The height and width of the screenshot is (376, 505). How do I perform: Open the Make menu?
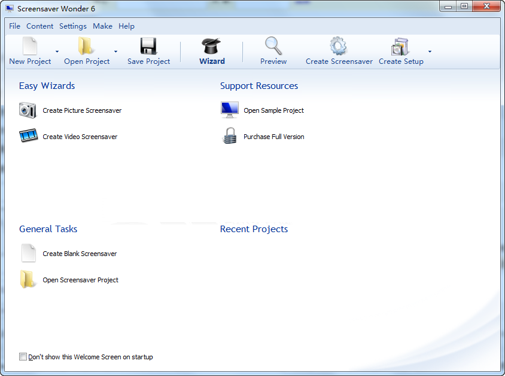point(102,26)
